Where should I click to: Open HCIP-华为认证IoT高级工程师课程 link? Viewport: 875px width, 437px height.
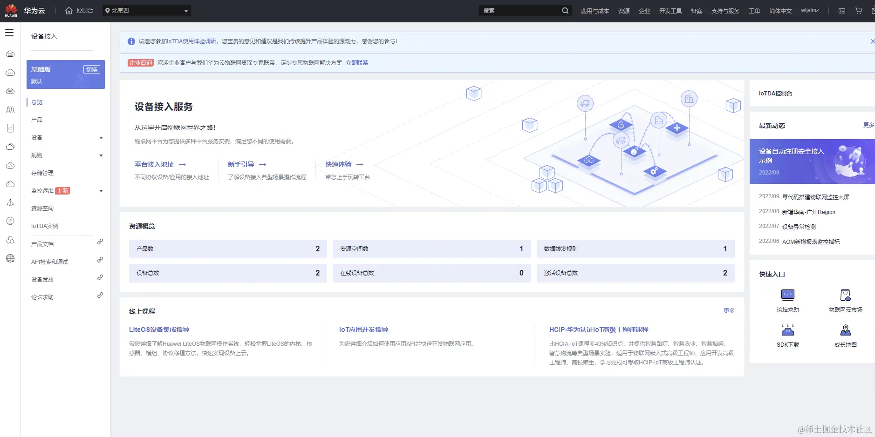[599, 329]
